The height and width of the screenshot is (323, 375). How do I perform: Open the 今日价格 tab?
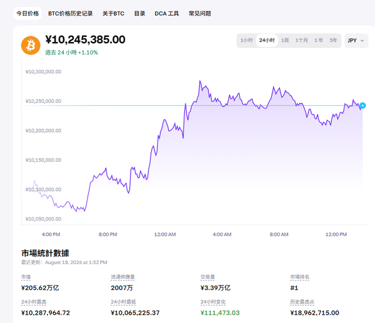(28, 14)
